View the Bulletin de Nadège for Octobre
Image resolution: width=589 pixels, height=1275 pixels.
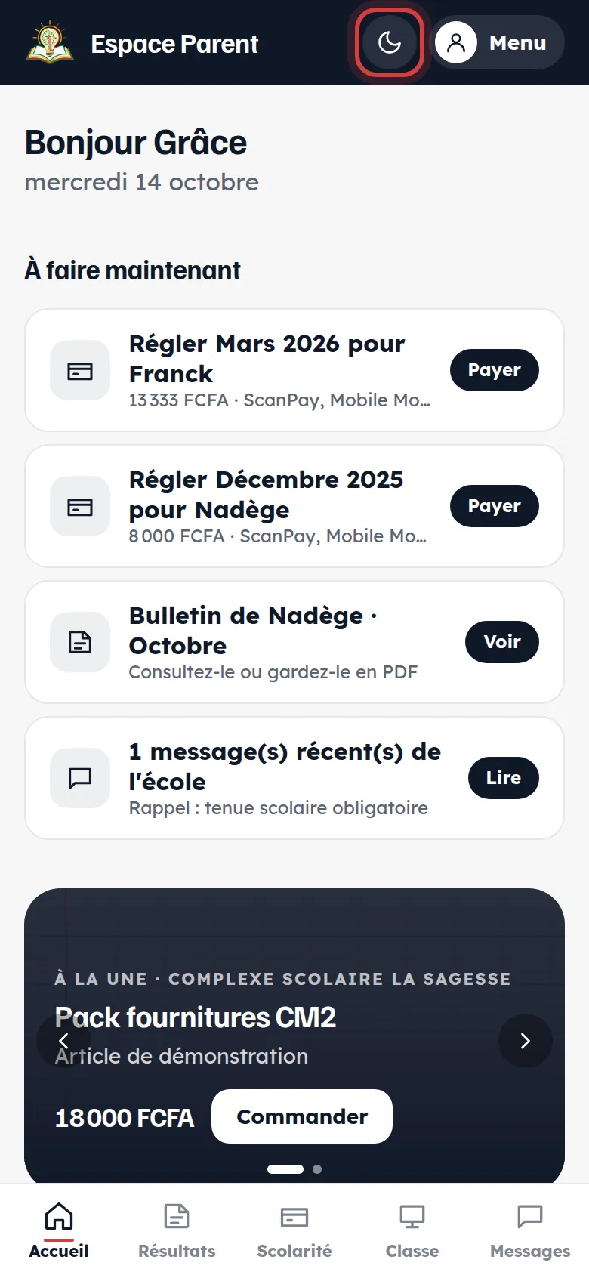pyautogui.click(x=502, y=642)
